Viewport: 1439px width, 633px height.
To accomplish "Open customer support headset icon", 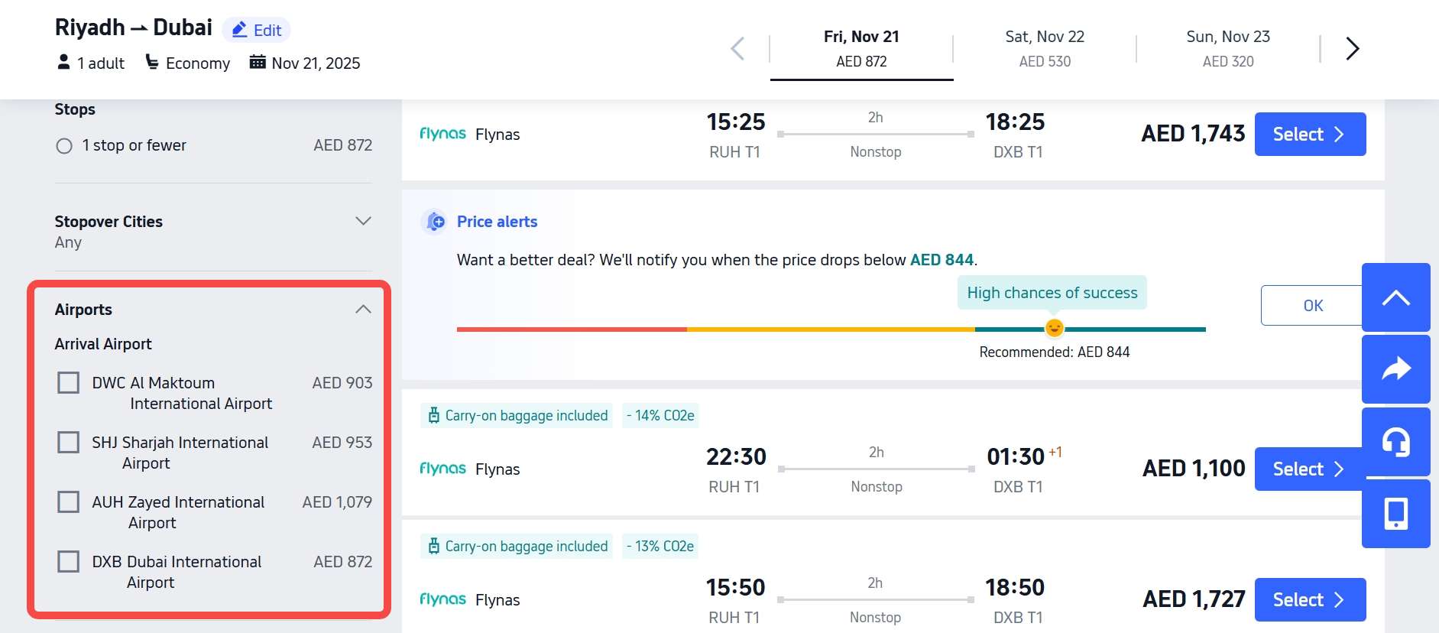I will 1395,442.
